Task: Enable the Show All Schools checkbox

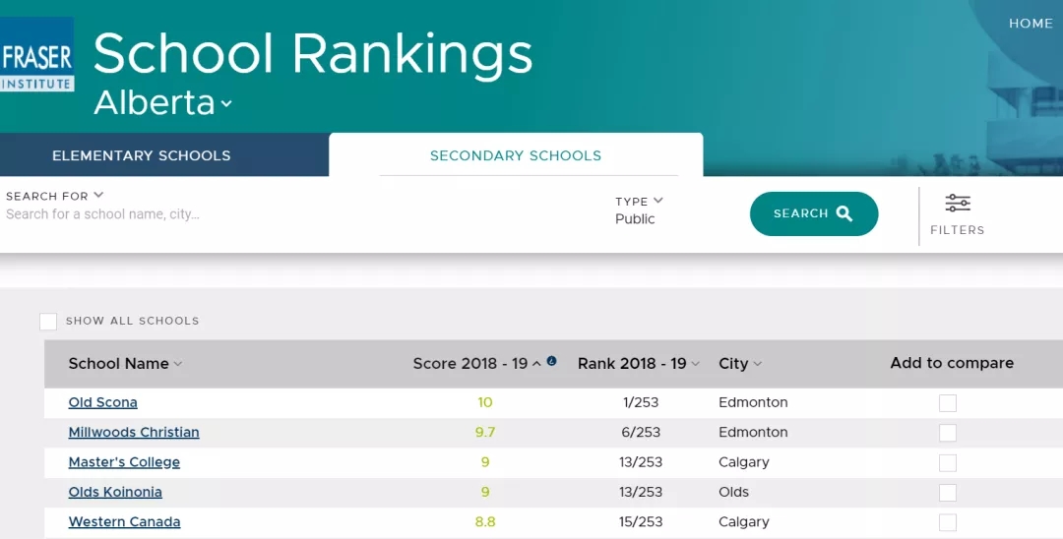Action: [48, 322]
